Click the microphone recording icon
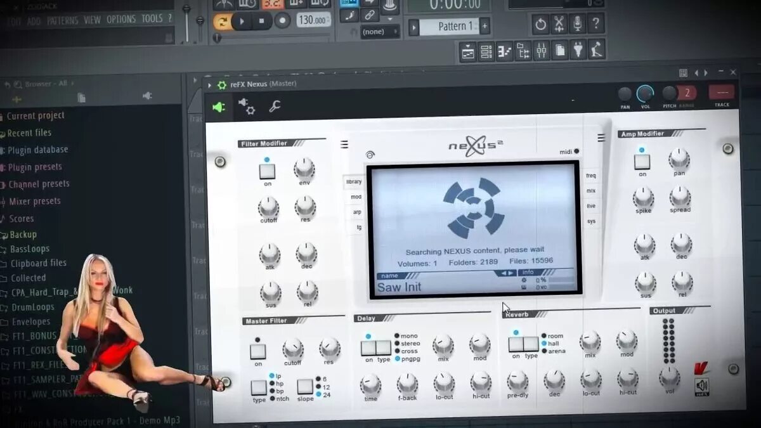761x428 pixels. [577, 25]
